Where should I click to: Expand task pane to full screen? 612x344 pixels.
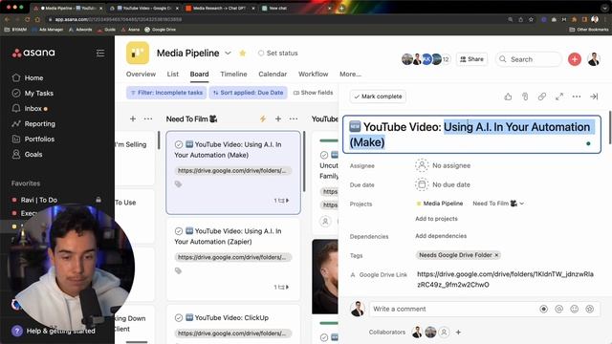(559, 97)
